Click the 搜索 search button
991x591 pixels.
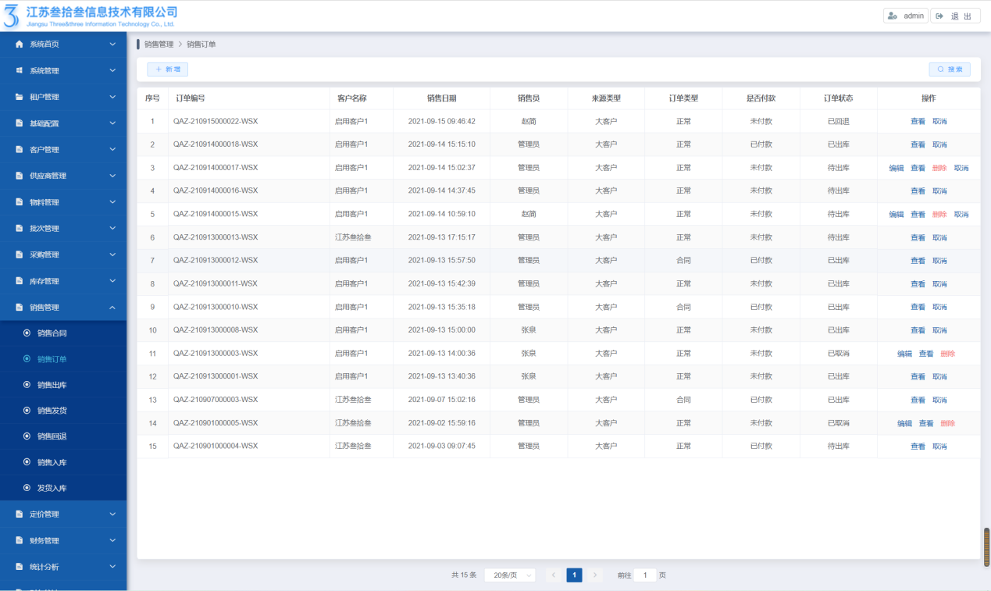point(950,69)
